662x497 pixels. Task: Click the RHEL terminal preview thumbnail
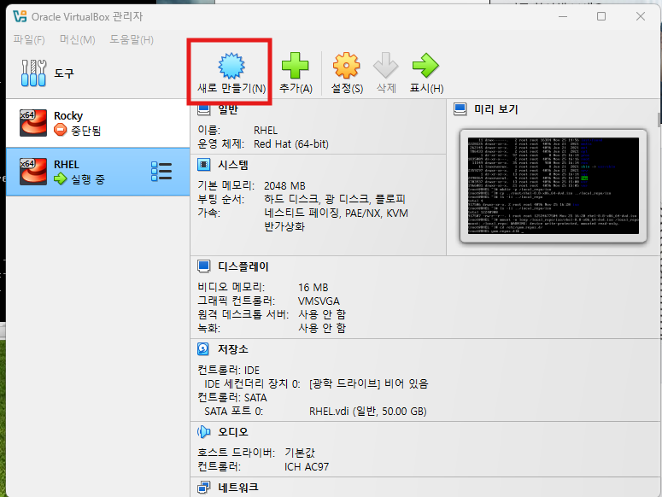click(x=553, y=185)
